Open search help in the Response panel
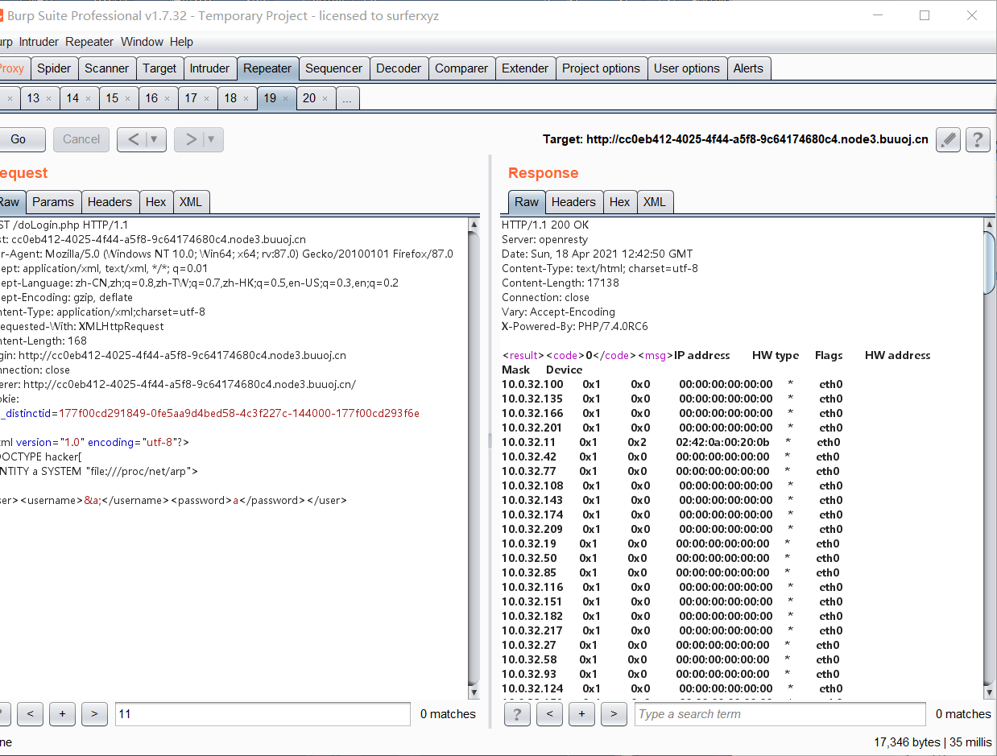This screenshot has height=756, width=997. tap(517, 713)
